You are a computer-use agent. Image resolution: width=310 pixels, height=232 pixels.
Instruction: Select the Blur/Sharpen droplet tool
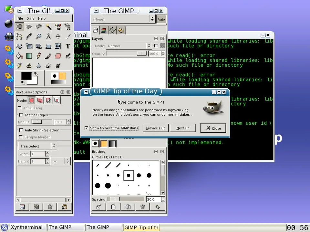[x=38, y=66]
